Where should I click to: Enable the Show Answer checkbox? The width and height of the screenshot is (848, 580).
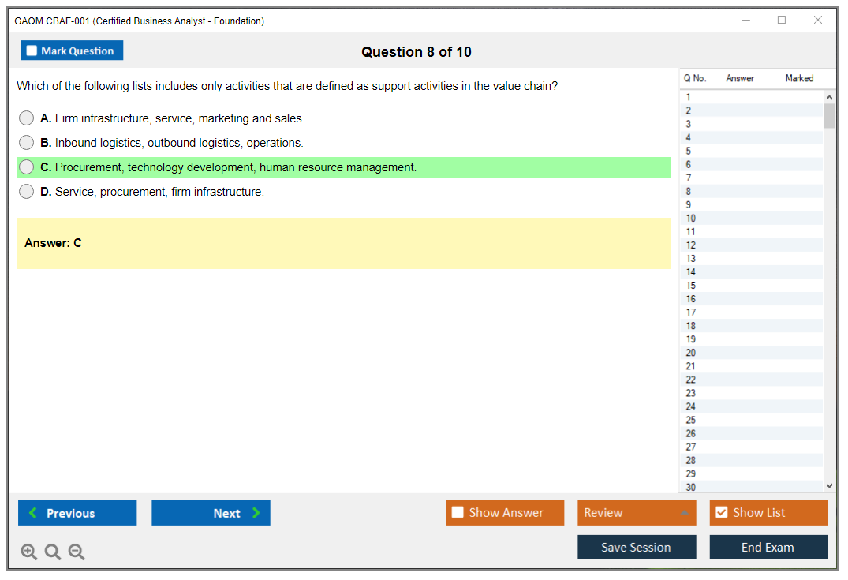[458, 513]
